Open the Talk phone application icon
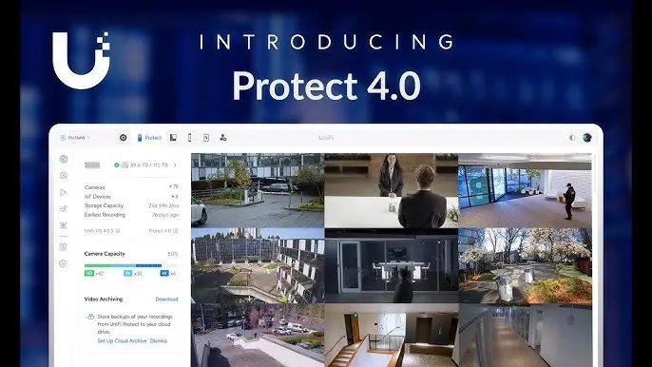Viewport: 652px width, 367px height. (190, 138)
